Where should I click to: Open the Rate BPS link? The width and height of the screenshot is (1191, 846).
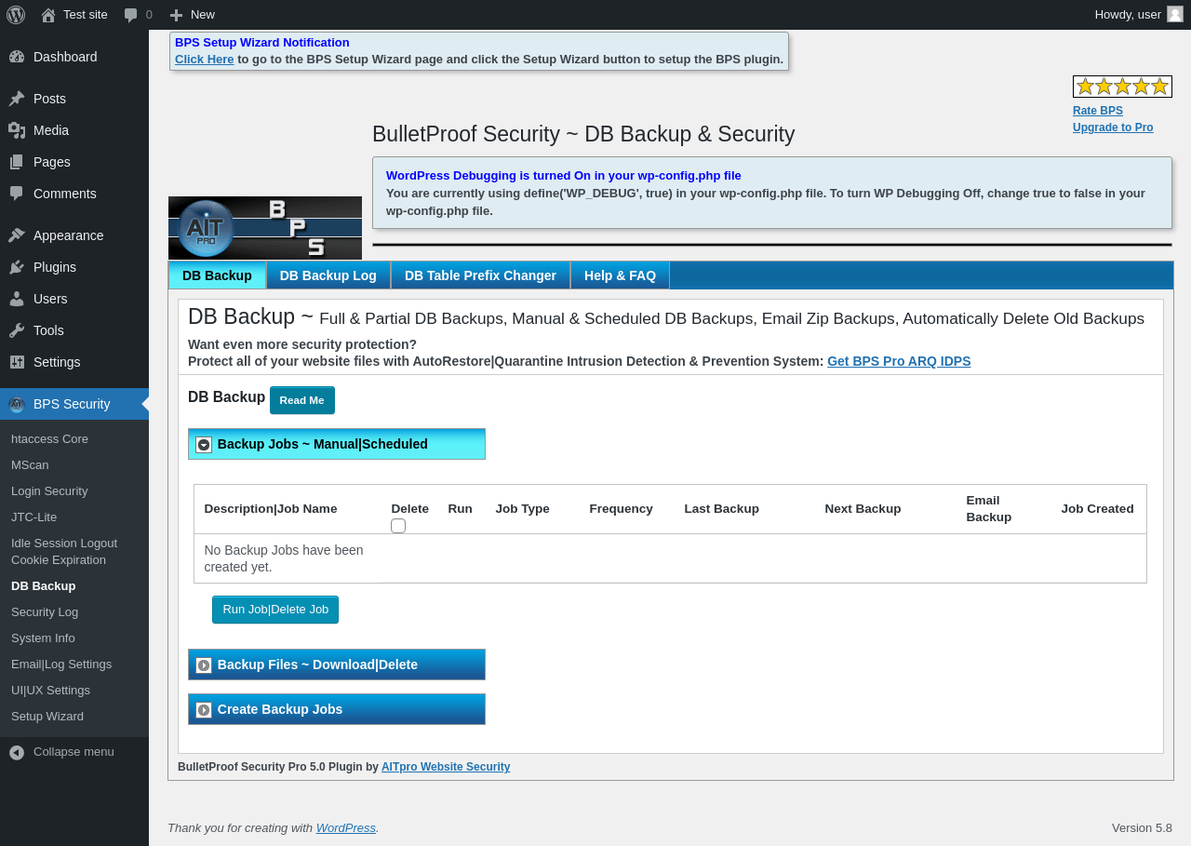point(1098,111)
